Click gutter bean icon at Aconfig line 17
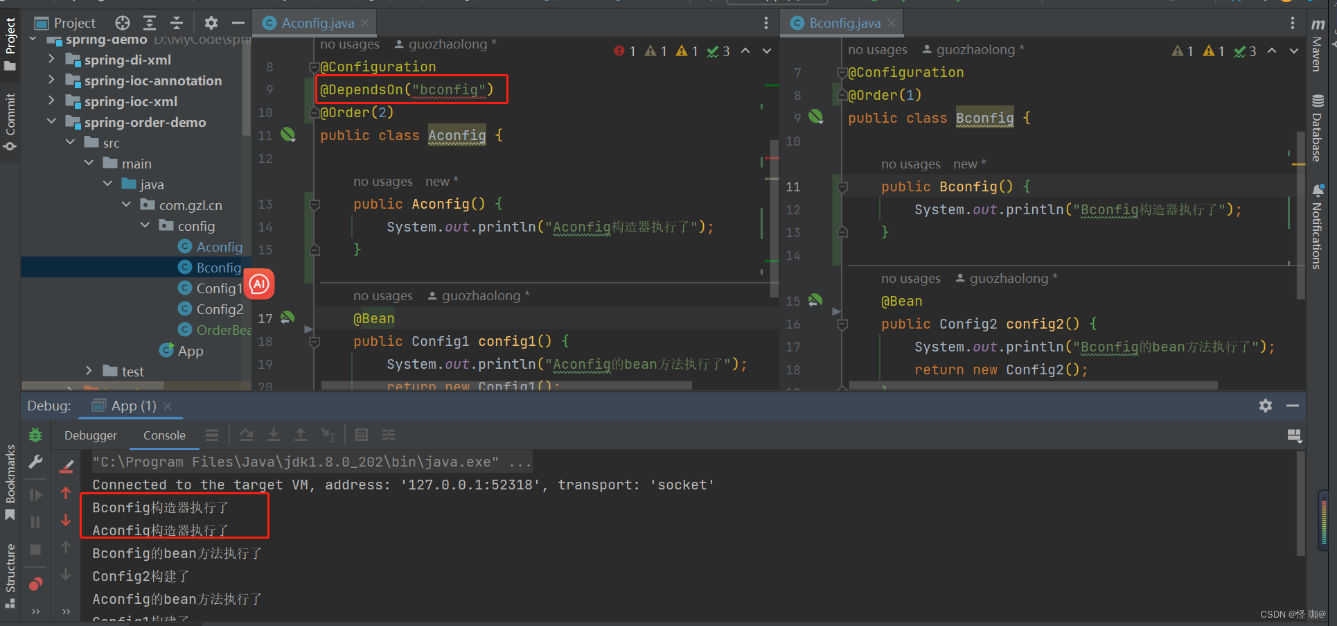The image size is (1337, 626). pyautogui.click(x=287, y=318)
